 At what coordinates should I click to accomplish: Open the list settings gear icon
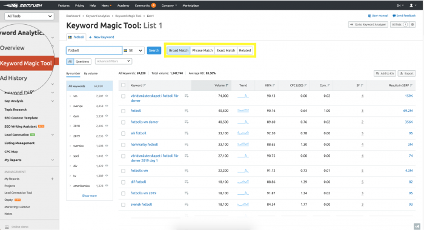(x=412, y=25)
